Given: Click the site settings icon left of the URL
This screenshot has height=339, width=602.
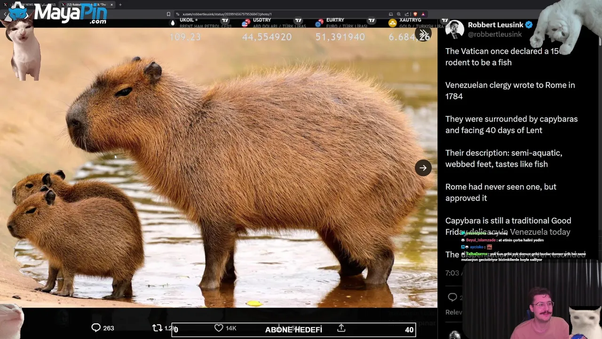Looking at the screenshot, I should point(177,14).
